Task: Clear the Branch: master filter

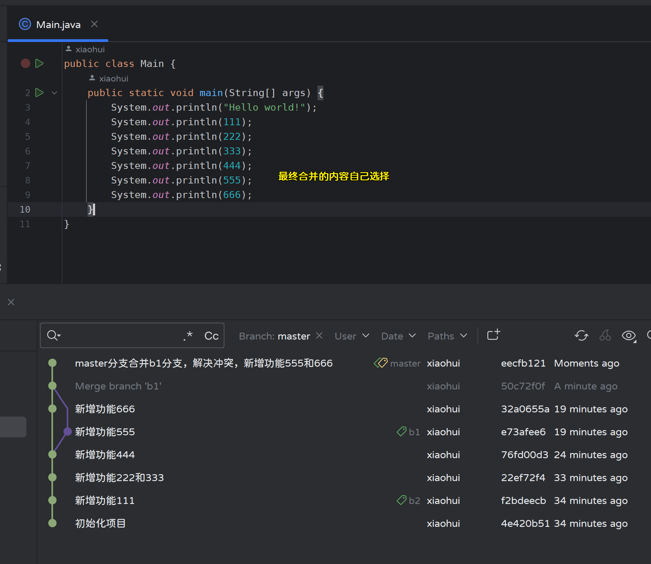Action: (x=319, y=336)
